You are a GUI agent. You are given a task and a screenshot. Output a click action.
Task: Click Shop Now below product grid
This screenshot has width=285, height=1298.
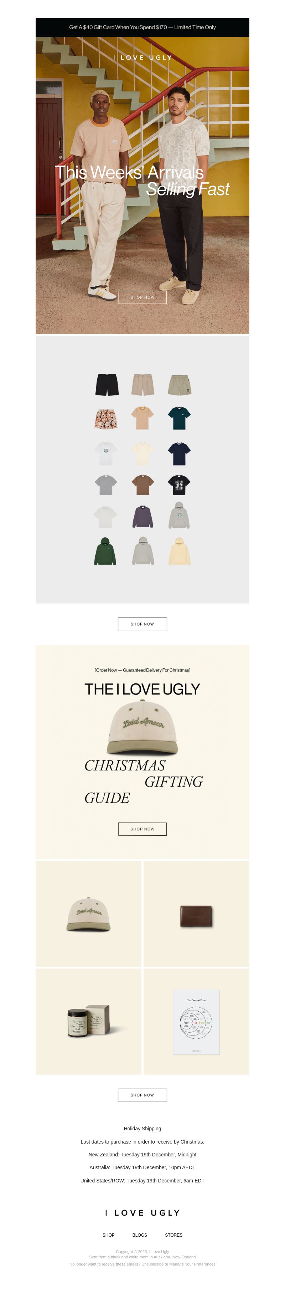(x=142, y=624)
